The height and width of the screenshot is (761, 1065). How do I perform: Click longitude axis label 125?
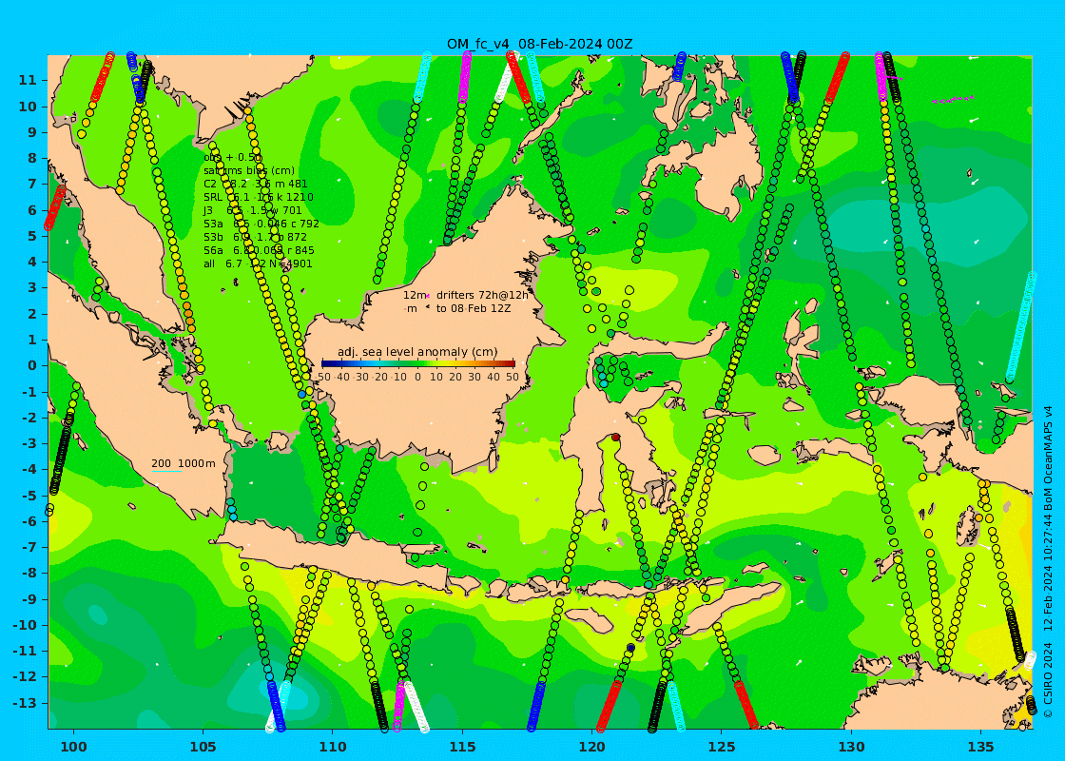(722, 747)
